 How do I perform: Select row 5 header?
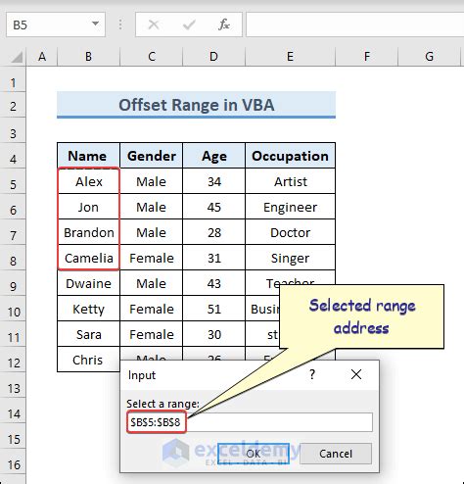click(13, 181)
